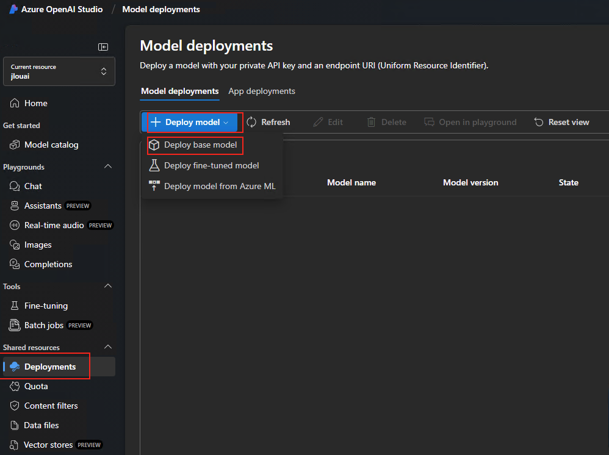Open the Real-time audio playground label
Screen dimensions: 609x455
pos(54,225)
